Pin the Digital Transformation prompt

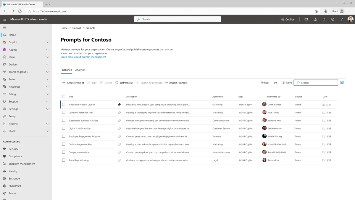(x=119, y=129)
